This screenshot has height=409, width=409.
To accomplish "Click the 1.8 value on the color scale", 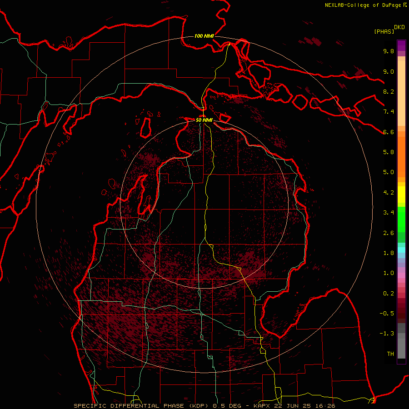I will pyautogui.click(x=389, y=253).
